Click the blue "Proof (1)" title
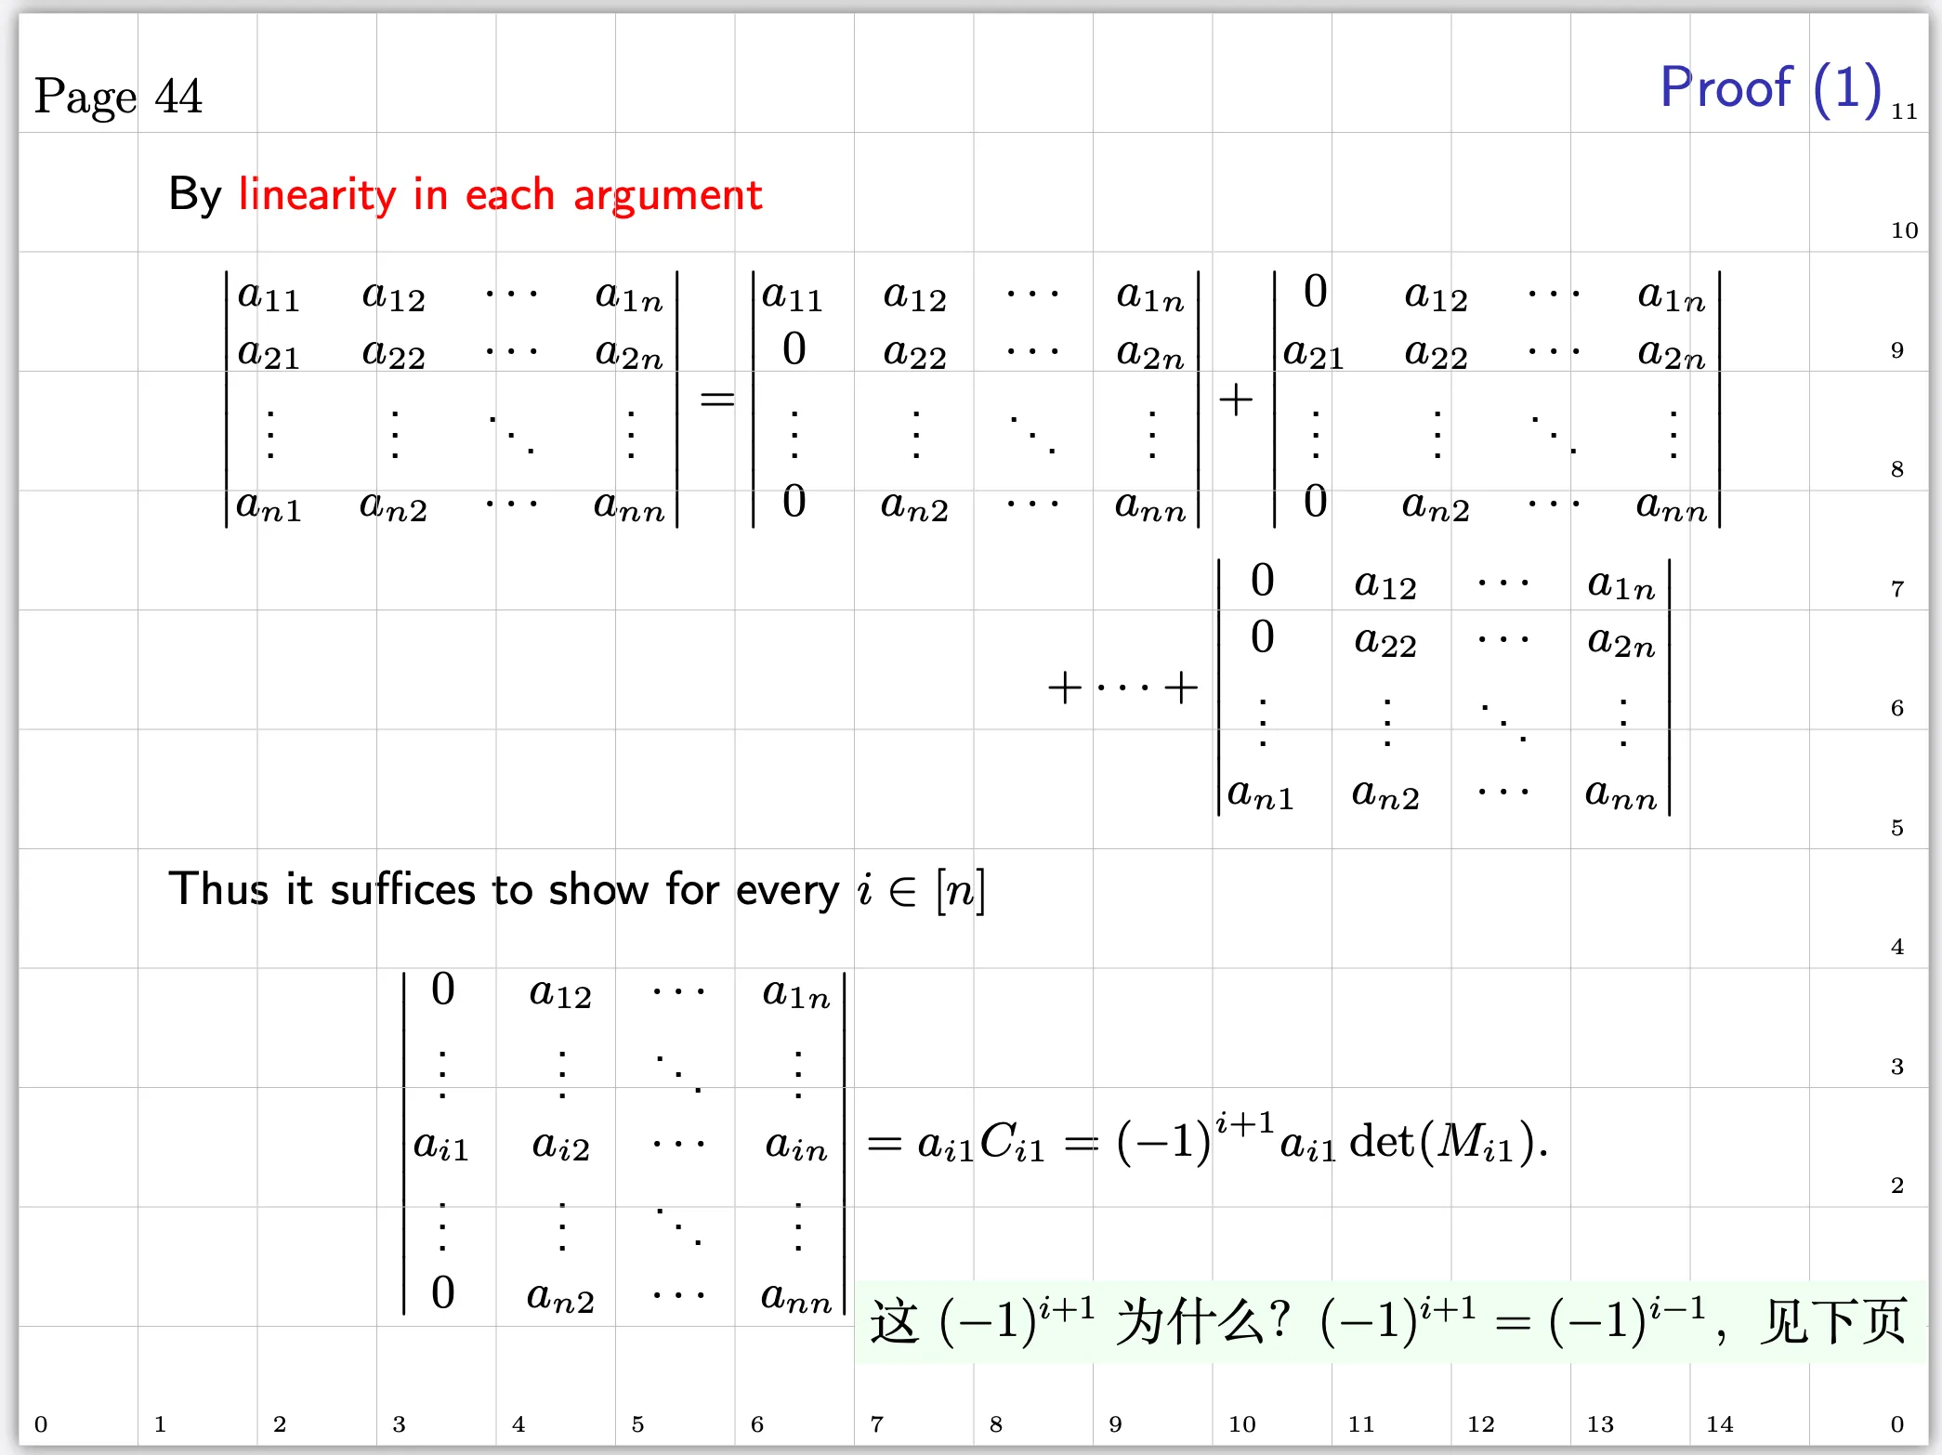 coord(1770,88)
